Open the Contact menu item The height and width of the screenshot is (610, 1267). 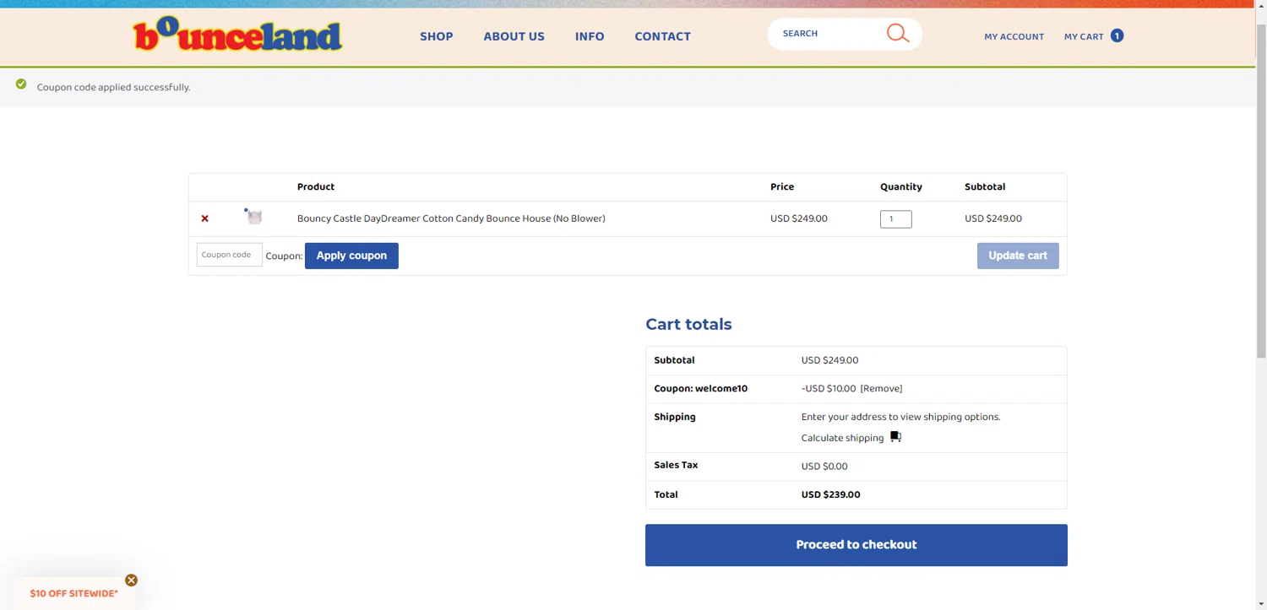662,36
